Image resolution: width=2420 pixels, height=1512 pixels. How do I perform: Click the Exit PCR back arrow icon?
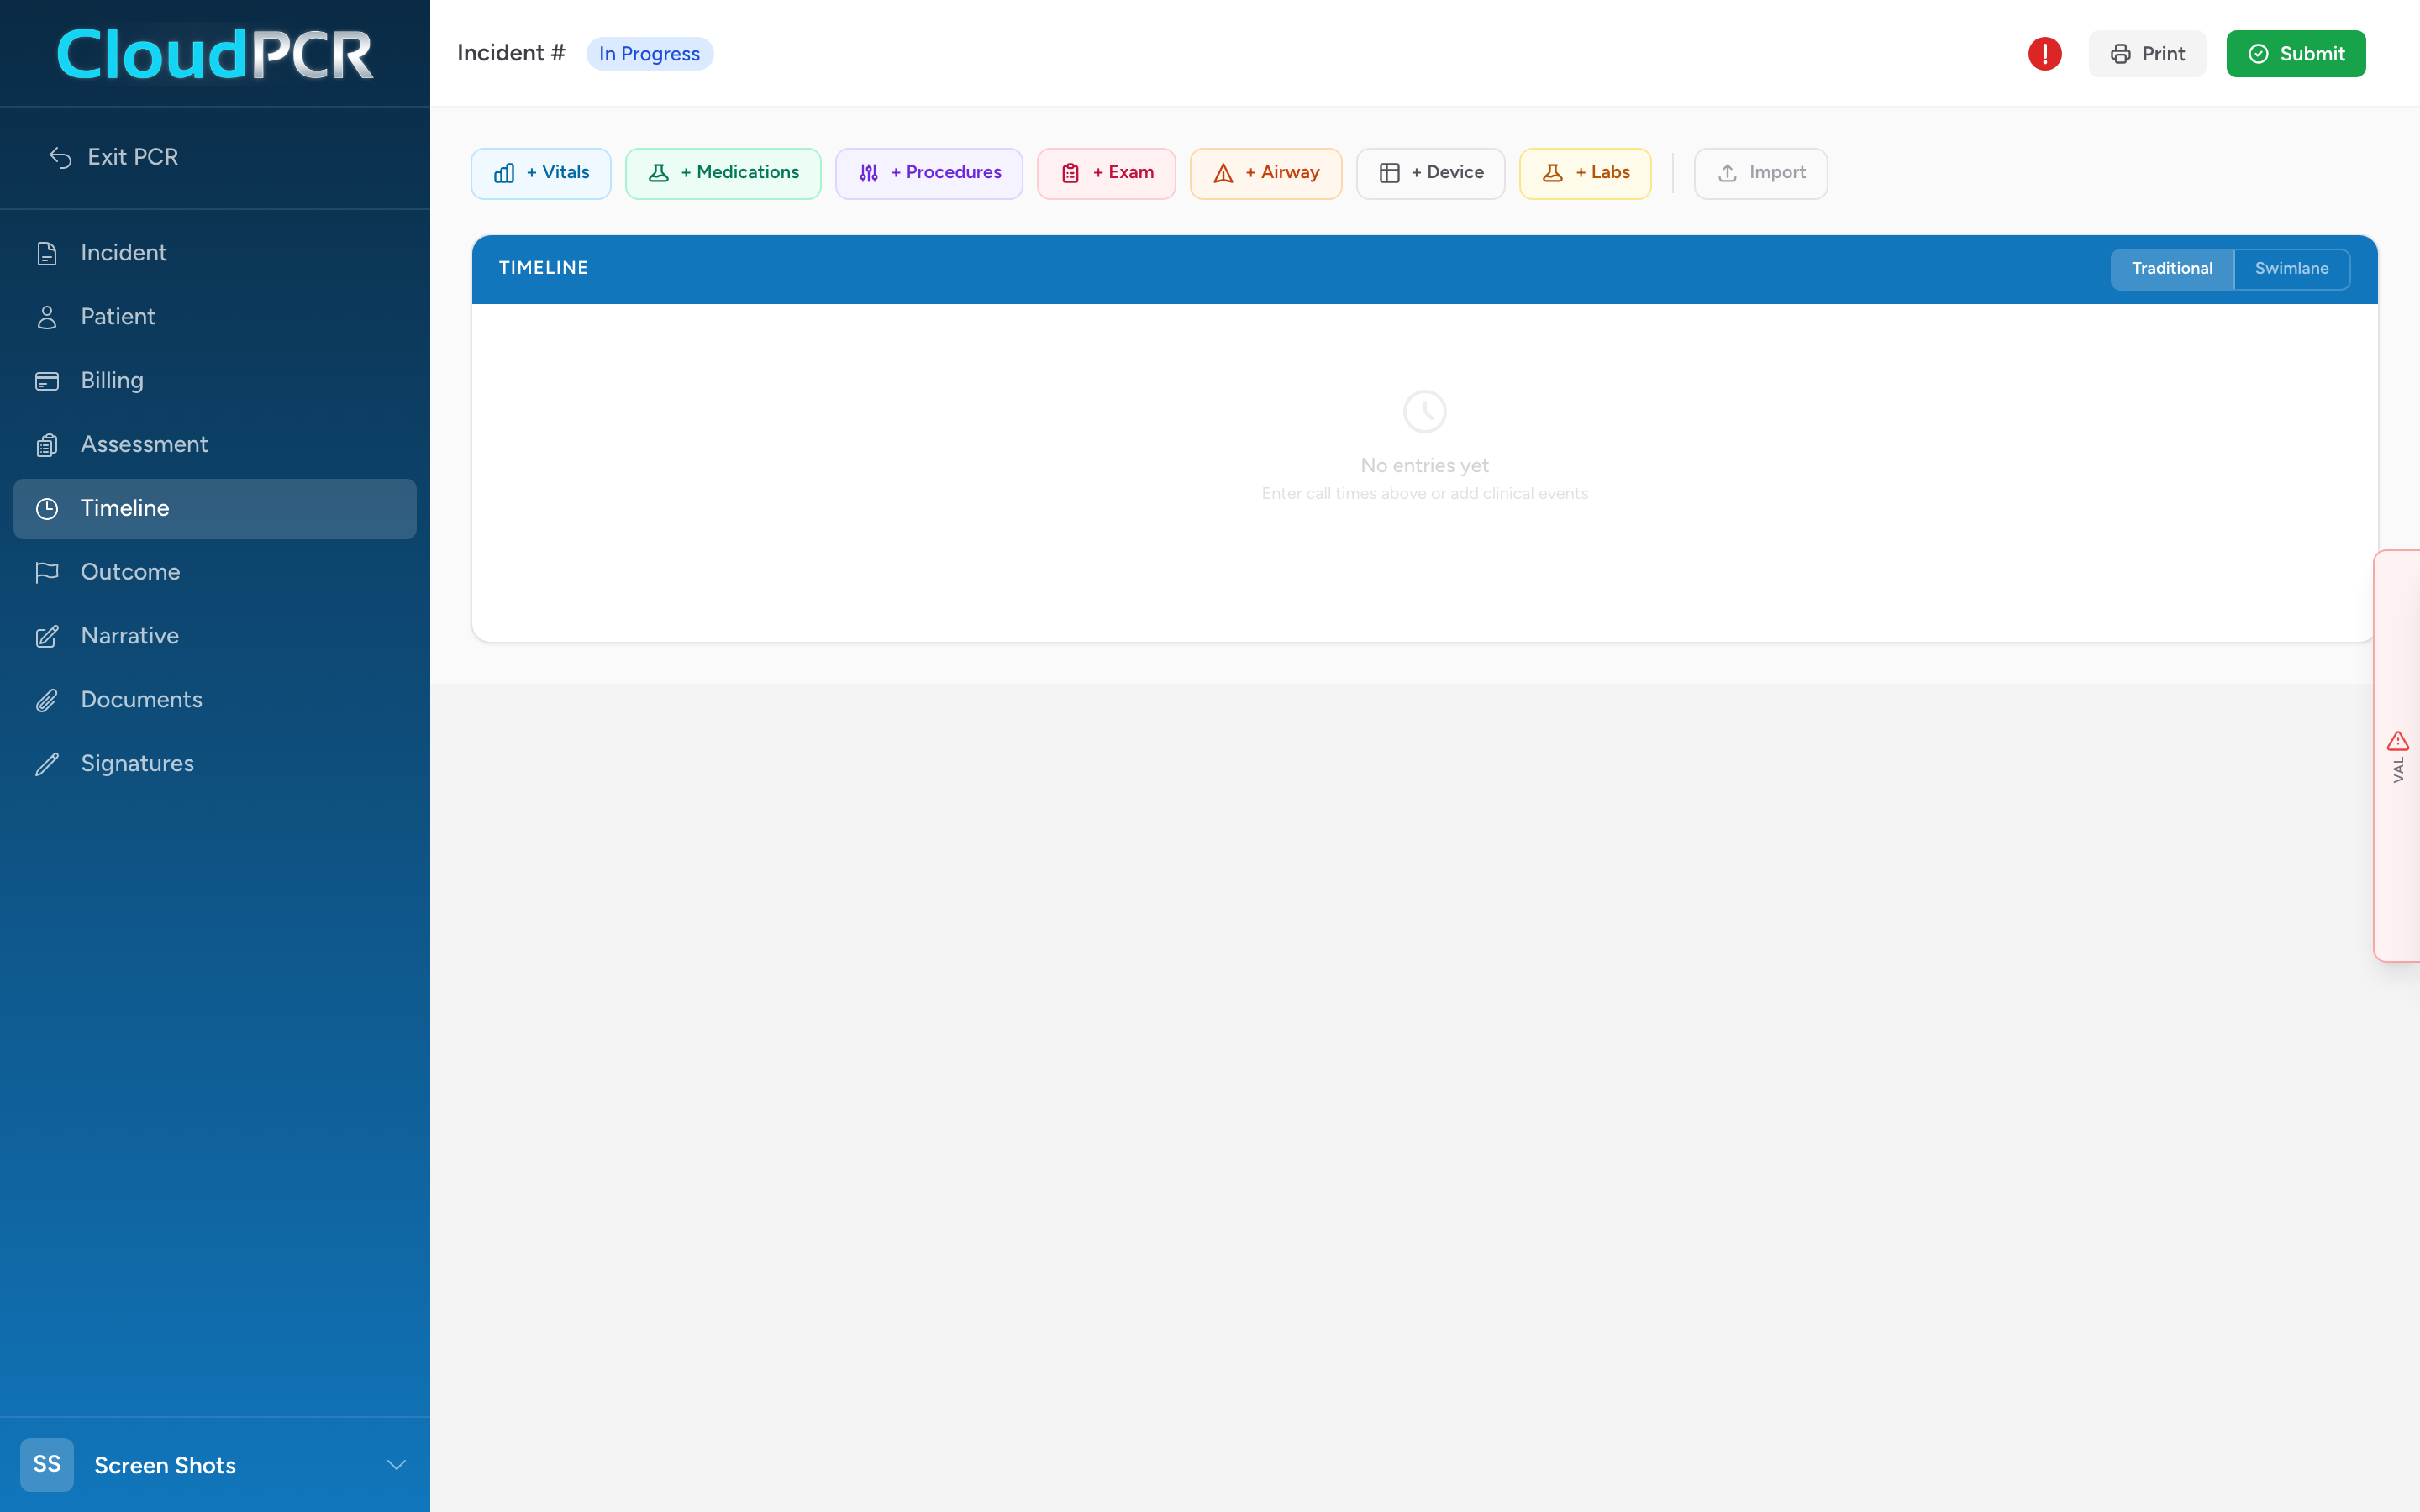coord(61,158)
